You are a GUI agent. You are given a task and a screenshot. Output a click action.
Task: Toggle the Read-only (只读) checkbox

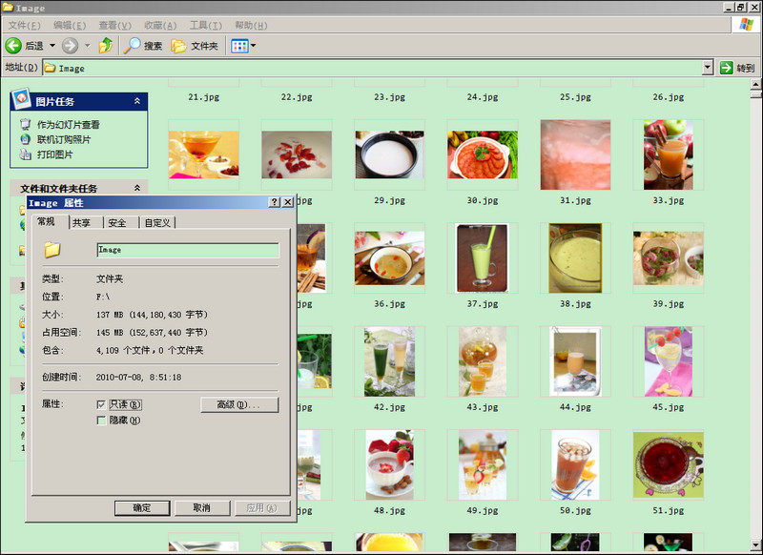[x=101, y=404]
